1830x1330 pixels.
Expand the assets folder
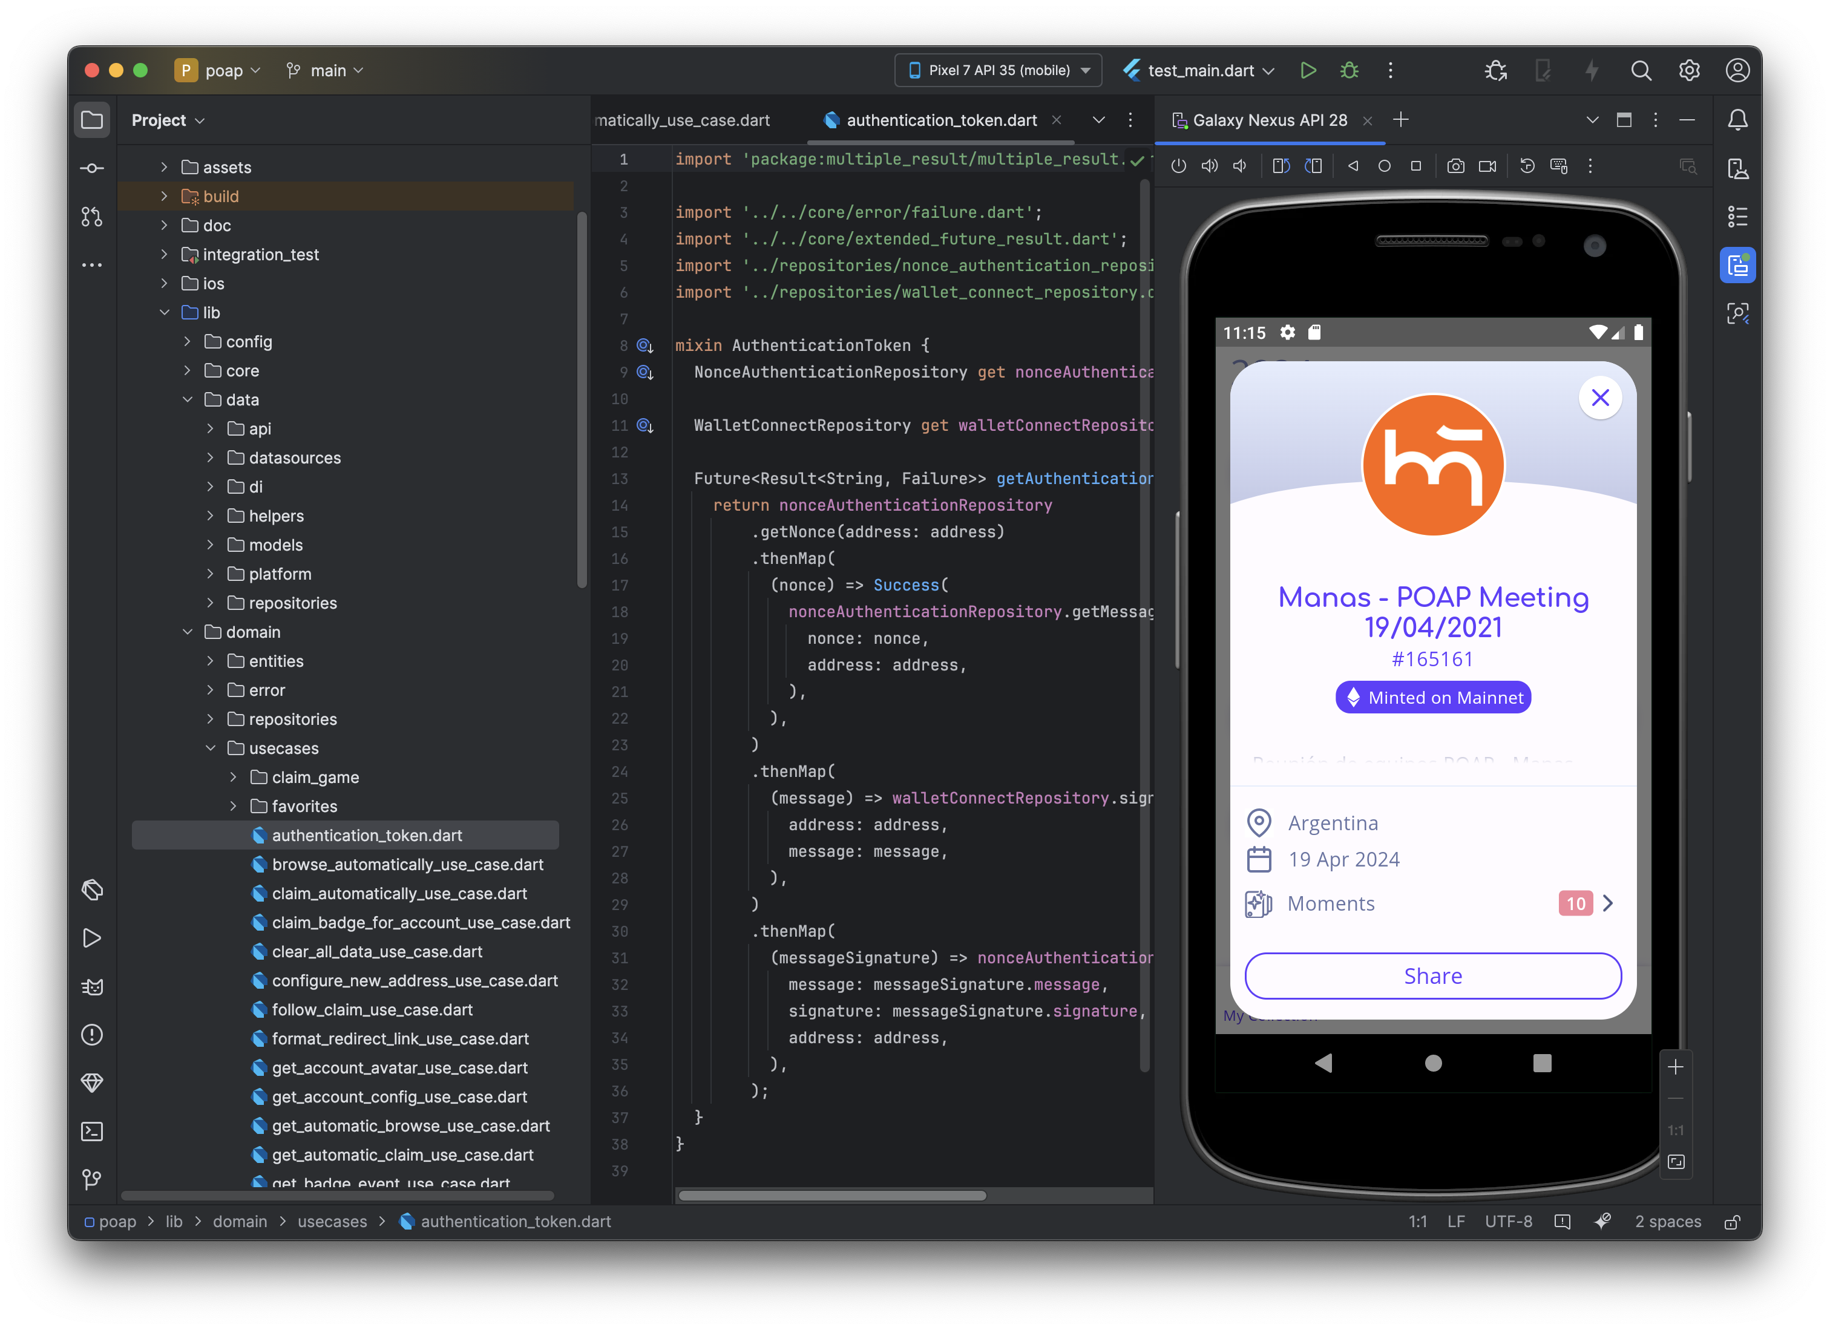click(x=165, y=167)
